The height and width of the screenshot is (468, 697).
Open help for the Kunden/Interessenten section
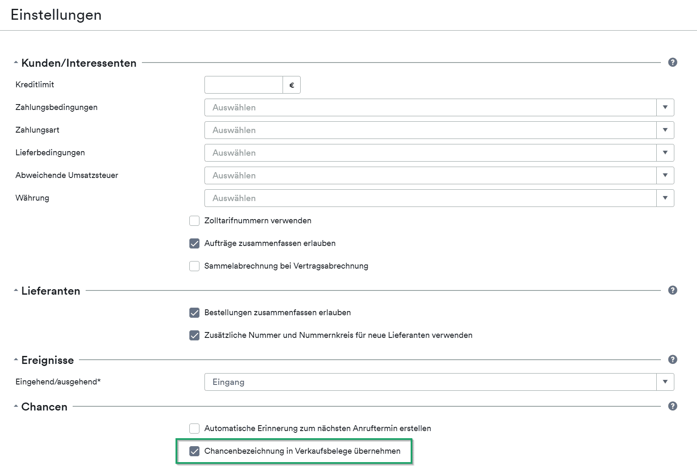[x=673, y=63]
